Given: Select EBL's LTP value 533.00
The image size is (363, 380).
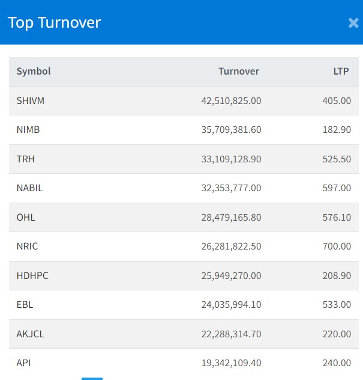Looking at the screenshot, I should pyautogui.click(x=336, y=305).
